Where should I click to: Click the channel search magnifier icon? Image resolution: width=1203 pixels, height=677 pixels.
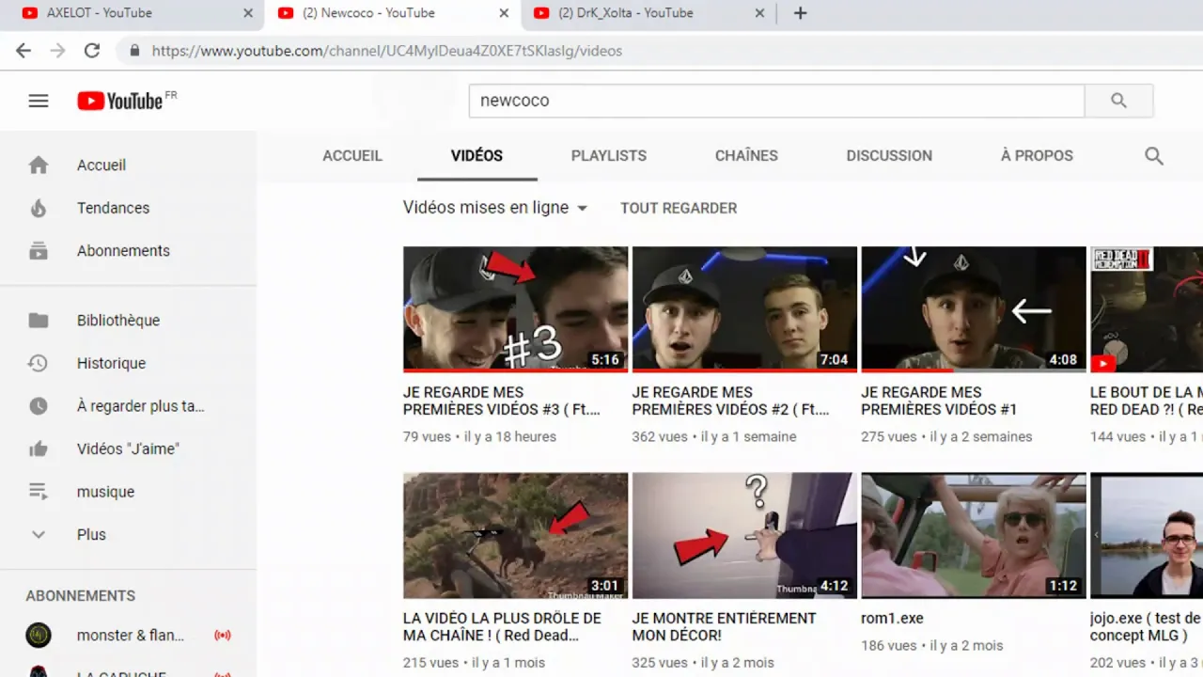[x=1154, y=156]
